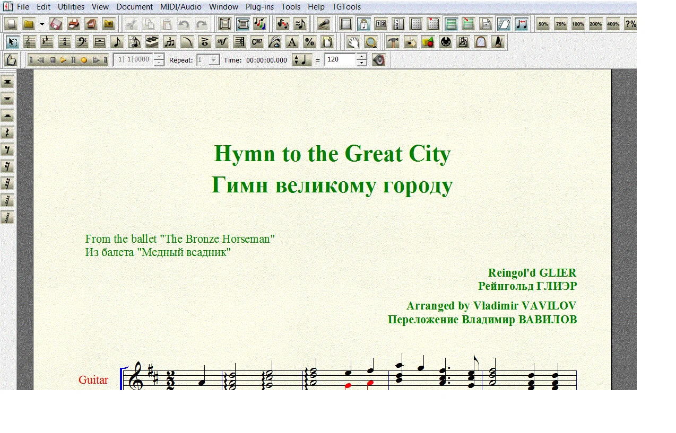Open the Repeat count dropdown
Screen dimensions: 676x433
pos(214,60)
